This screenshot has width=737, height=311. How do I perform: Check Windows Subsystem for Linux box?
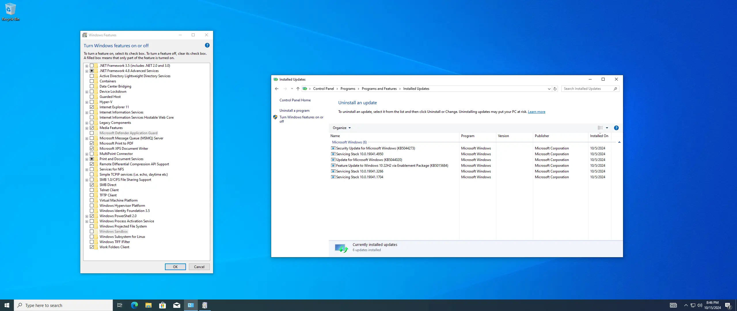pos(92,237)
